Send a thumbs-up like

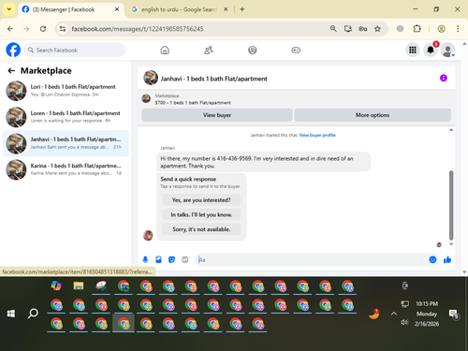[x=447, y=259]
